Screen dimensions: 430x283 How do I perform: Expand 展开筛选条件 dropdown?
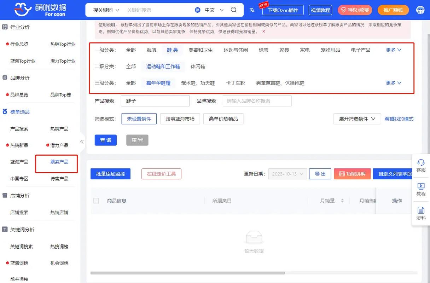tap(357, 119)
